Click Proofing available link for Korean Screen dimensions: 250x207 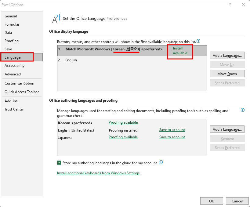pos(123,122)
